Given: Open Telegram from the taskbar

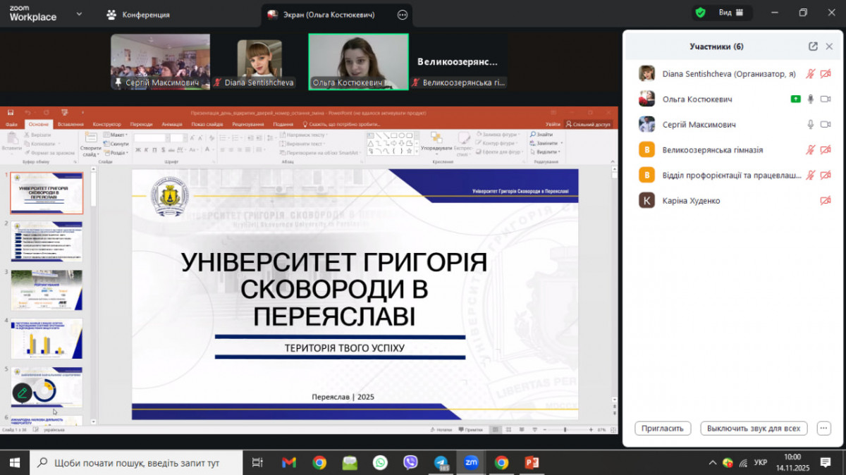Looking at the screenshot, I should [441, 462].
